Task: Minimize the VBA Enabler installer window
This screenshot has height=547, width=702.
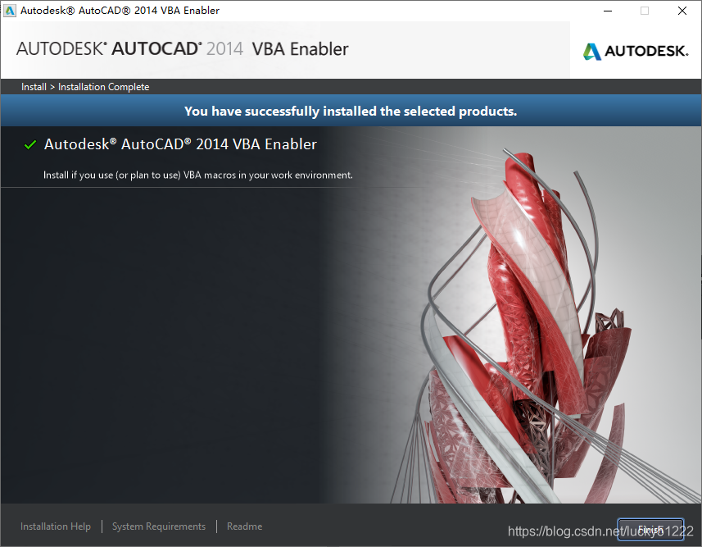Action: pos(608,11)
